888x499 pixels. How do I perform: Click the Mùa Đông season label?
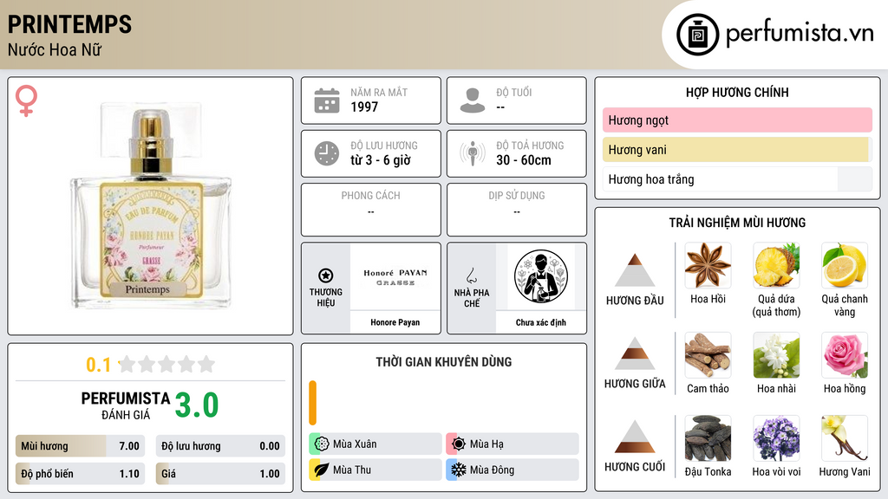click(493, 470)
